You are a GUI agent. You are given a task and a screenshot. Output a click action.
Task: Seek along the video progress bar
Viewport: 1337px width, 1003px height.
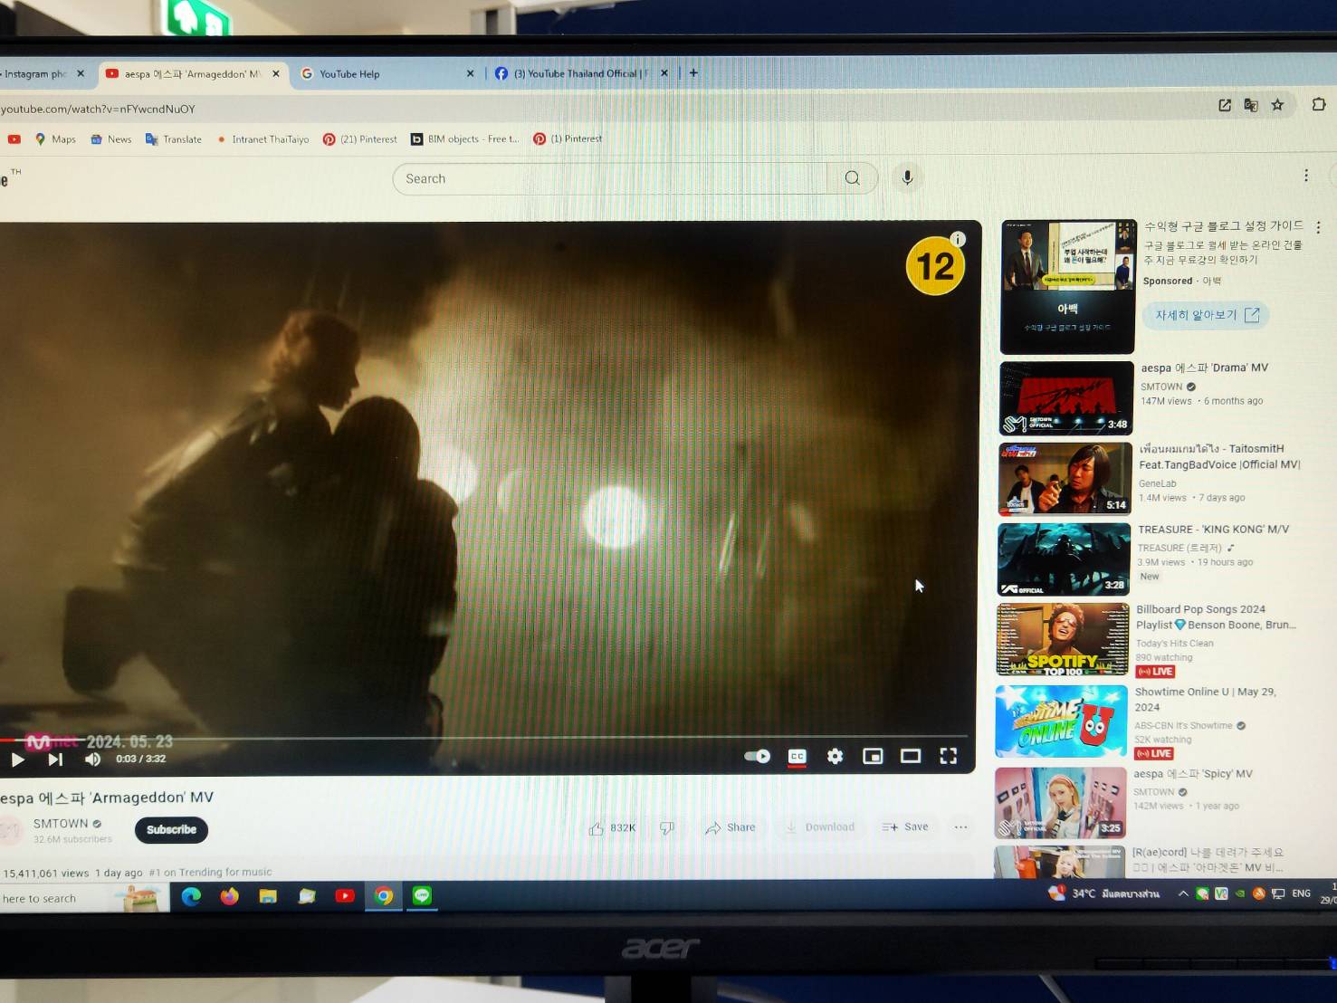tap(484, 739)
